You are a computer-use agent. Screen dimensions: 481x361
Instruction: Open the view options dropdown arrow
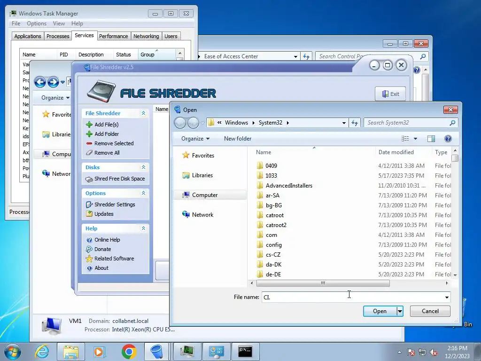[x=415, y=139]
